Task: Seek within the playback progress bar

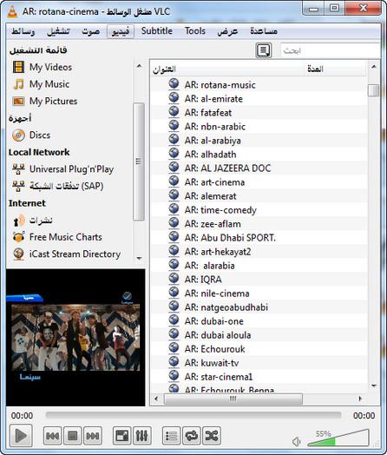Action: point(193,415)
